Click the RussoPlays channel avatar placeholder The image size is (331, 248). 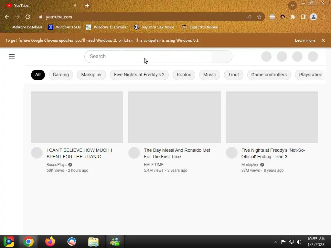[x=37, y=153]
